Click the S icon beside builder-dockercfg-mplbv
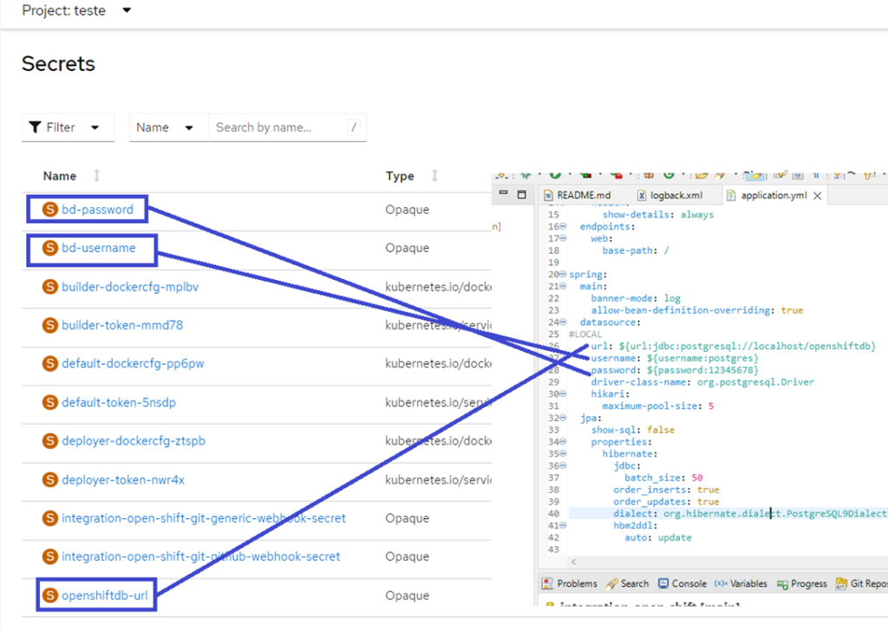Image resolution: width=888 pixels, height=630 pixels. [49, 287]
